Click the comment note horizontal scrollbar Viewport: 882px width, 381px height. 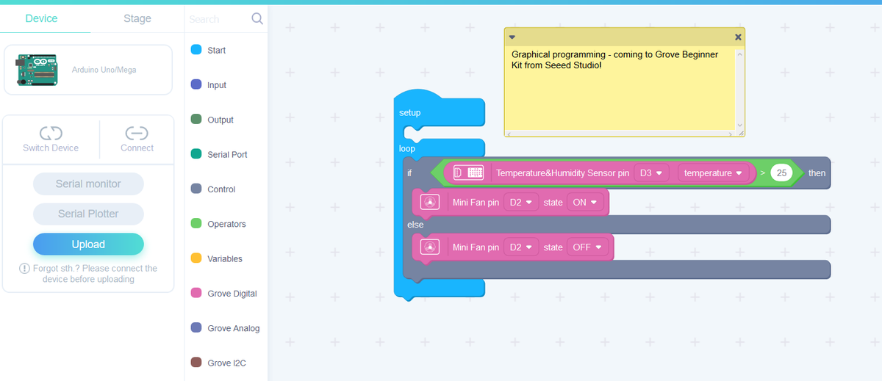pos(620,134)
